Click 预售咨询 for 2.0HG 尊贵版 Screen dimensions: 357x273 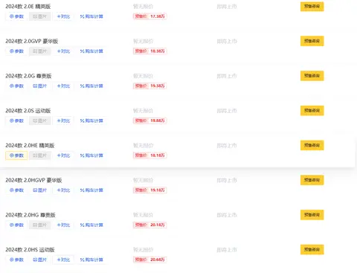pyautogui.click(x=312, y=215)
